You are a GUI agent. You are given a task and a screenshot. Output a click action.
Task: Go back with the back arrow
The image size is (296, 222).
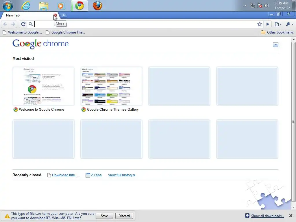(5, 24)
